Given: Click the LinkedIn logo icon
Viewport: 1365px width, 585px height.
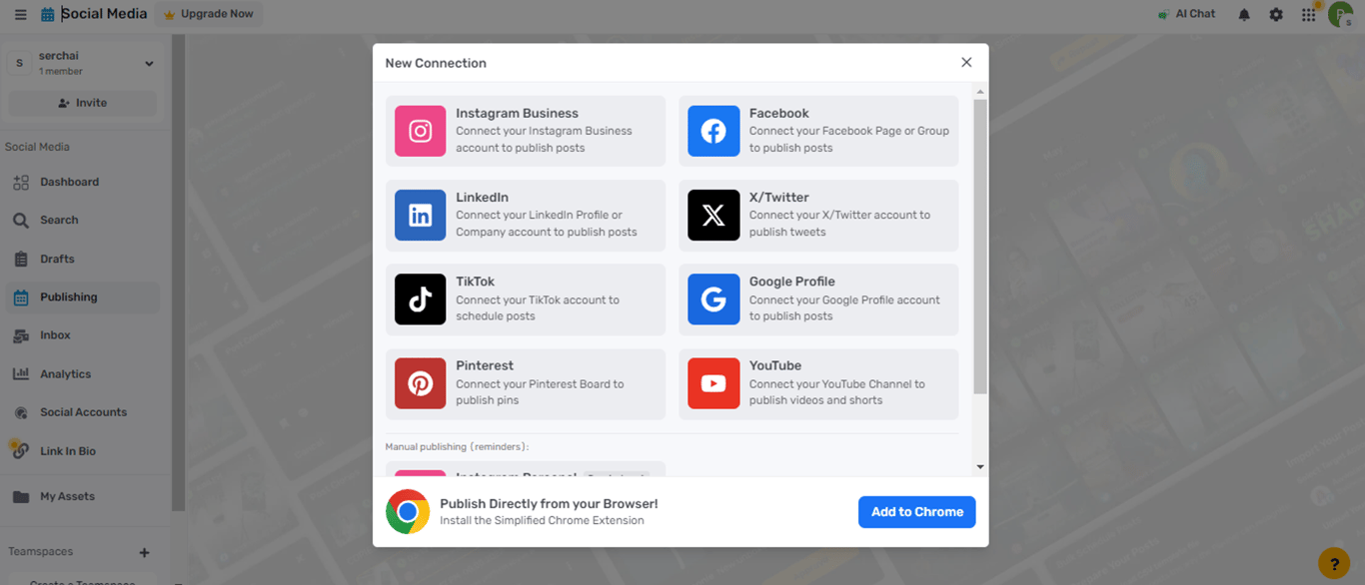Looking at the screenshot, I should [420, 215].
